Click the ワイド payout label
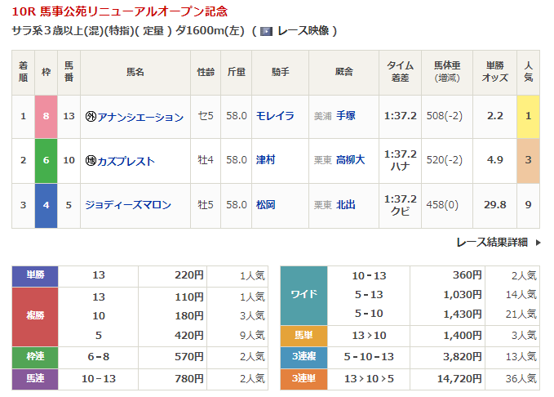This screenshot has width=554, height=397. (304, 294)
